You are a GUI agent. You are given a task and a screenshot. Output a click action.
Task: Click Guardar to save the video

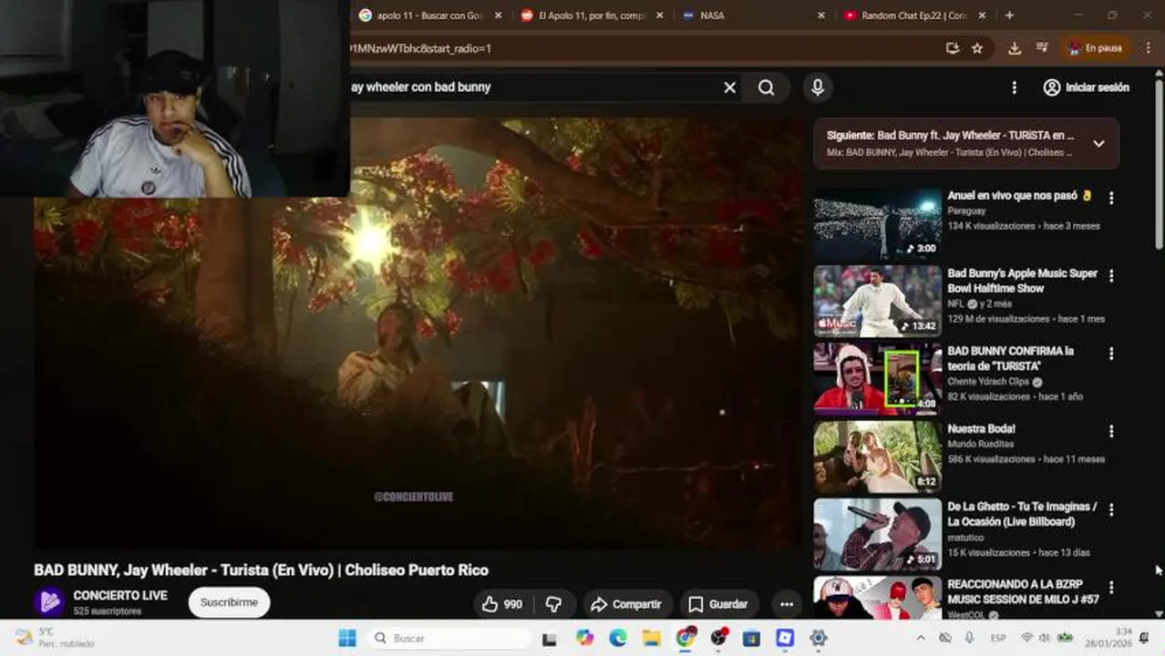tap(718, 604)
